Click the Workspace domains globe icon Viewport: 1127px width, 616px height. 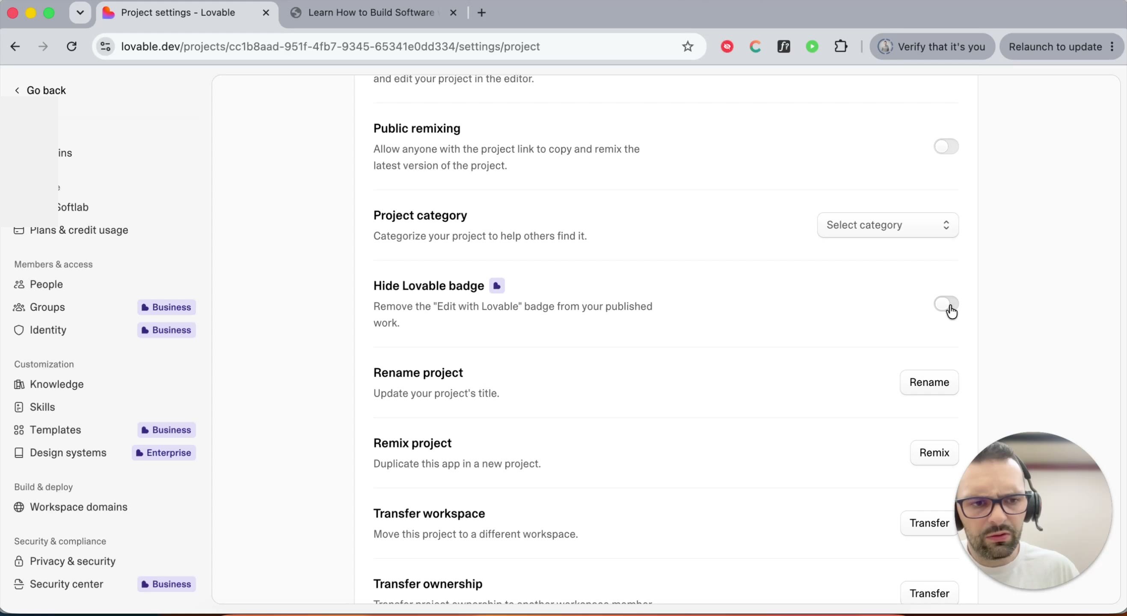19,507
